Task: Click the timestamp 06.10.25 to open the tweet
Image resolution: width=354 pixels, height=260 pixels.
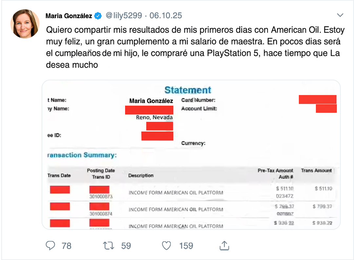Action: click(x=166, y=15)
